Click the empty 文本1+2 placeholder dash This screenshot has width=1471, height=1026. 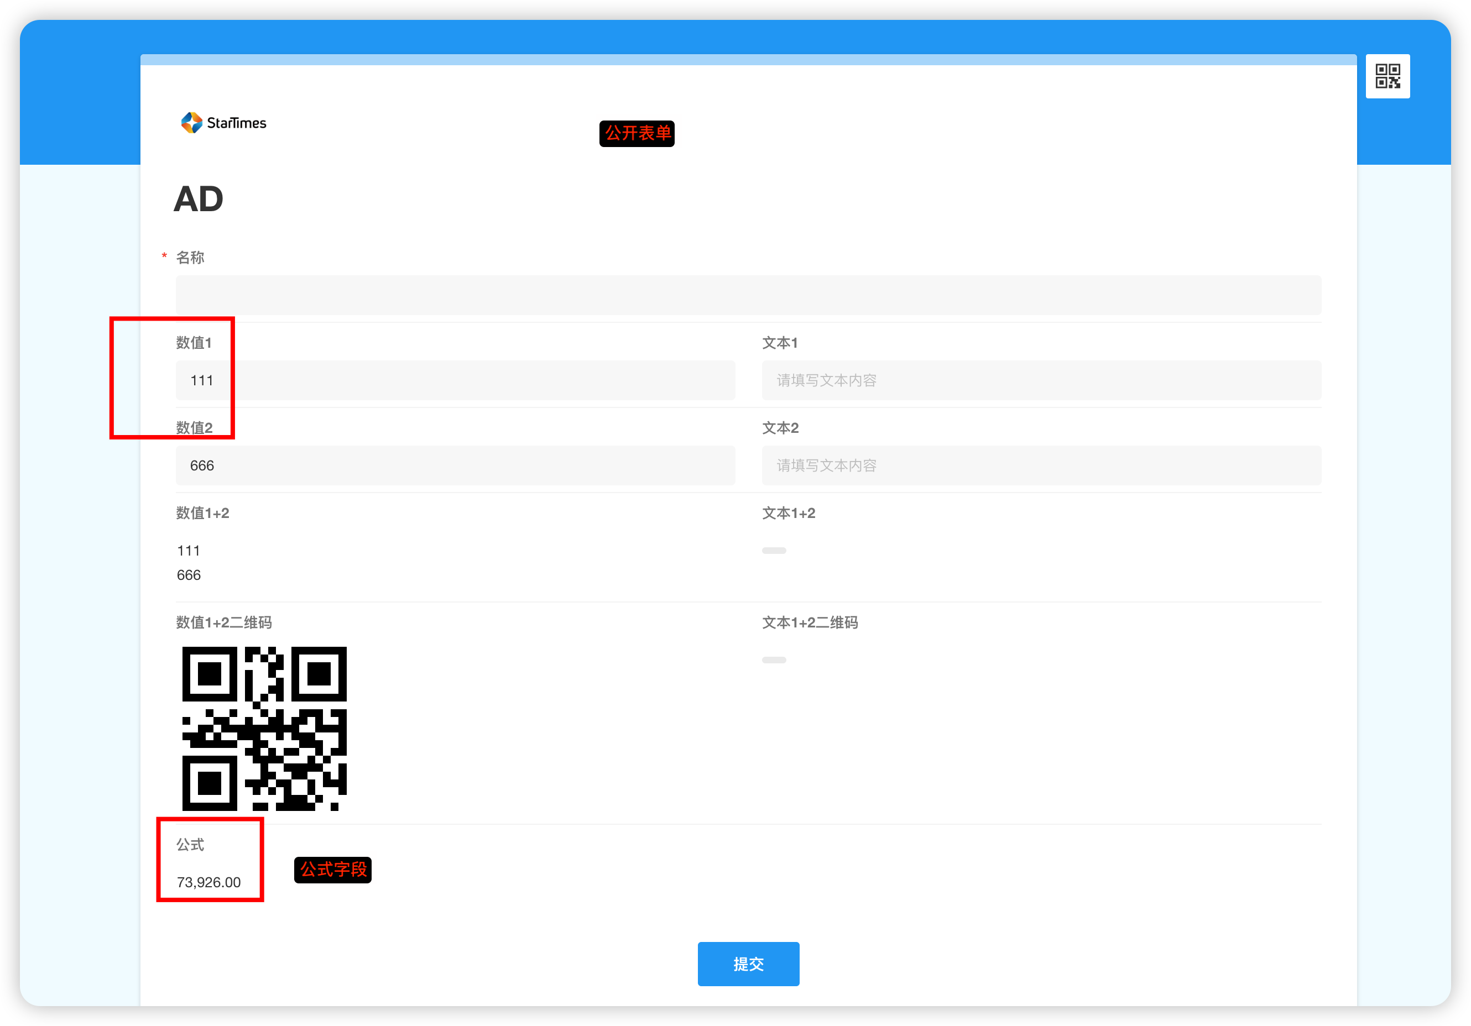click(x=774, y=551)
